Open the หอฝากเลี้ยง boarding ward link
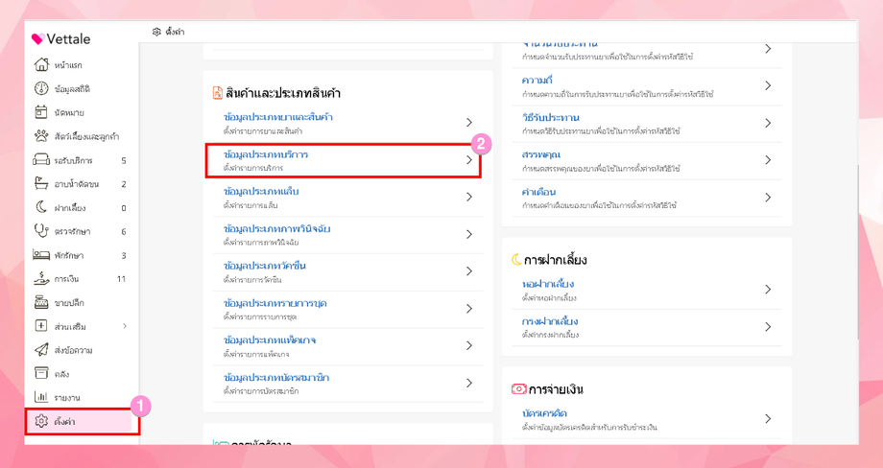This screenshot has height=468, width=883. click(x=548, y=285)
